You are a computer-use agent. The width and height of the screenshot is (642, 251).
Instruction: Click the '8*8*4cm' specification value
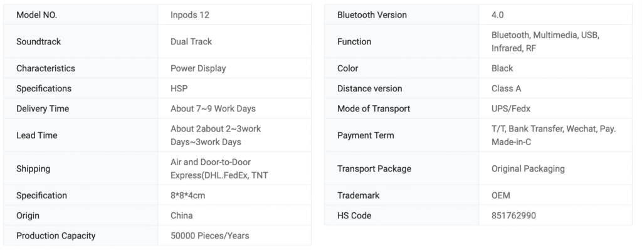pos(188,195)
